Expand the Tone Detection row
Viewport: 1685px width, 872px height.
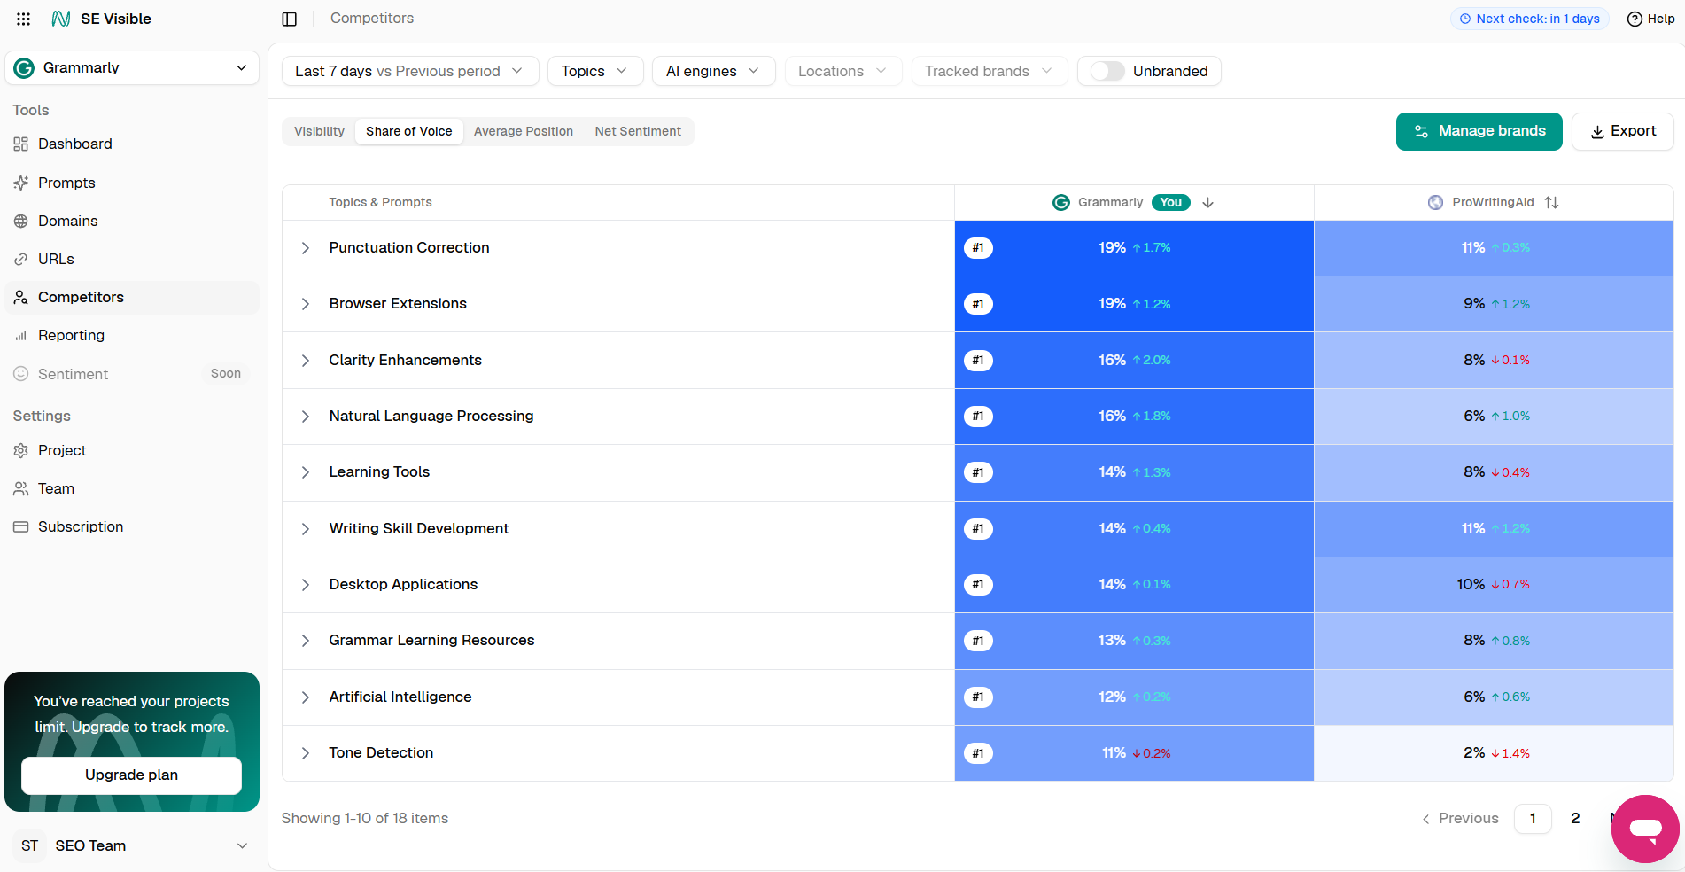[305, 753]
